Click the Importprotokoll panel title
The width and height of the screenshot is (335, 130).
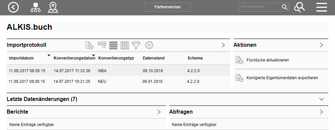[x=26, y=45]
